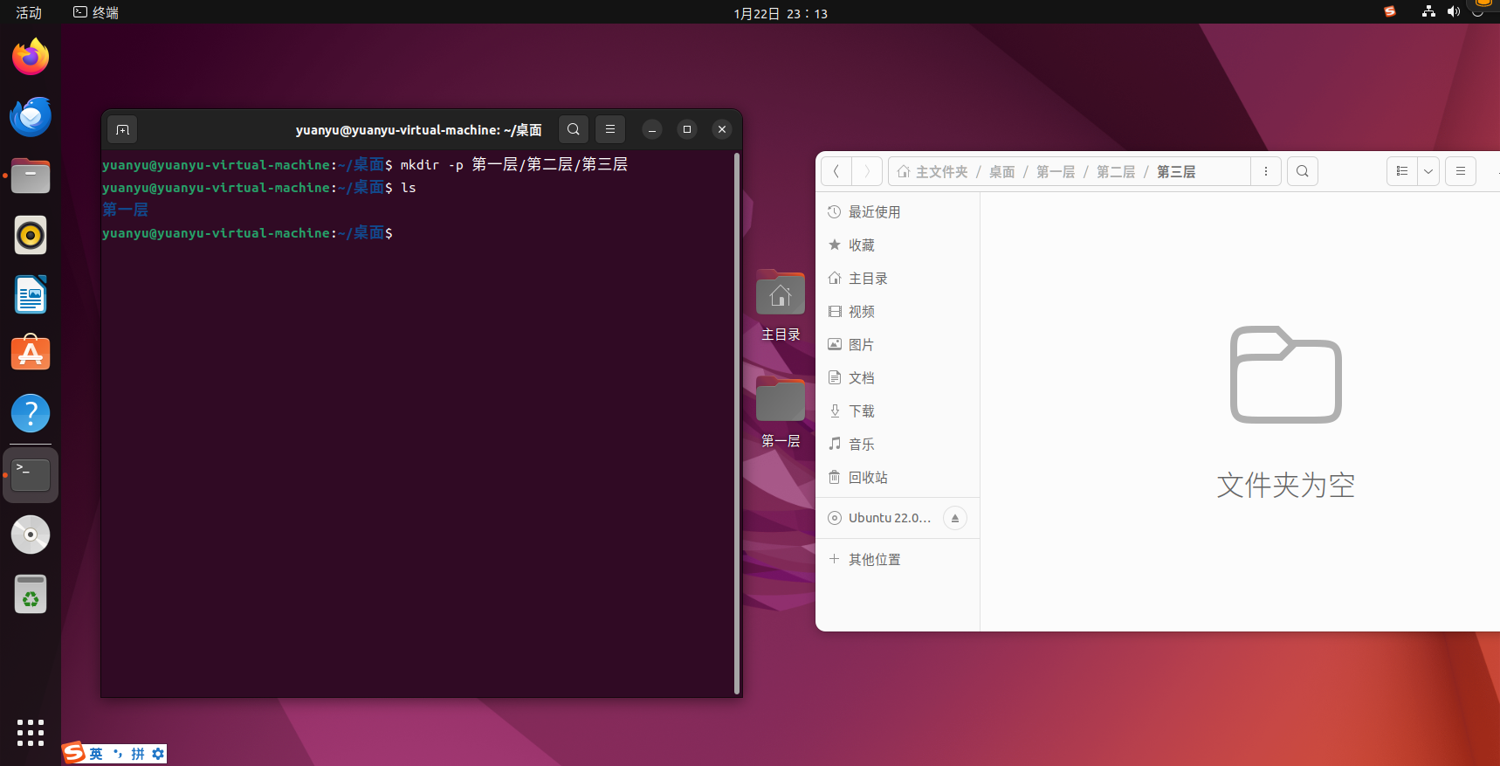This screenshot has height=766, width=1500.
Task: Navigate to 第二层 in path bar
Action: click(1115, 172)
